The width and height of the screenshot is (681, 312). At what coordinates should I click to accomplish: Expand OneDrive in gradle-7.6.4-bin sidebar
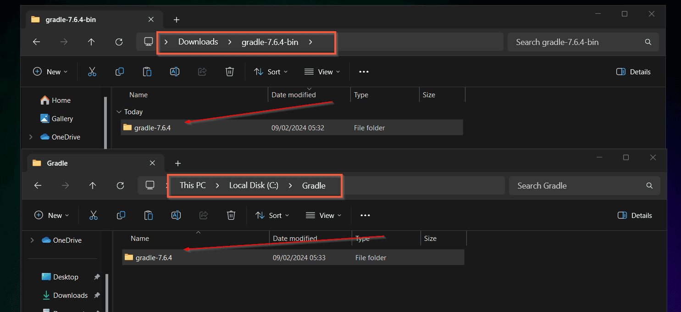31,137
